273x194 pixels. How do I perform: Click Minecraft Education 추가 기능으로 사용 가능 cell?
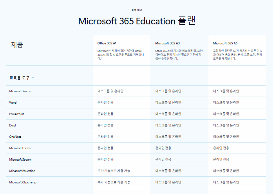pos(114,171)
